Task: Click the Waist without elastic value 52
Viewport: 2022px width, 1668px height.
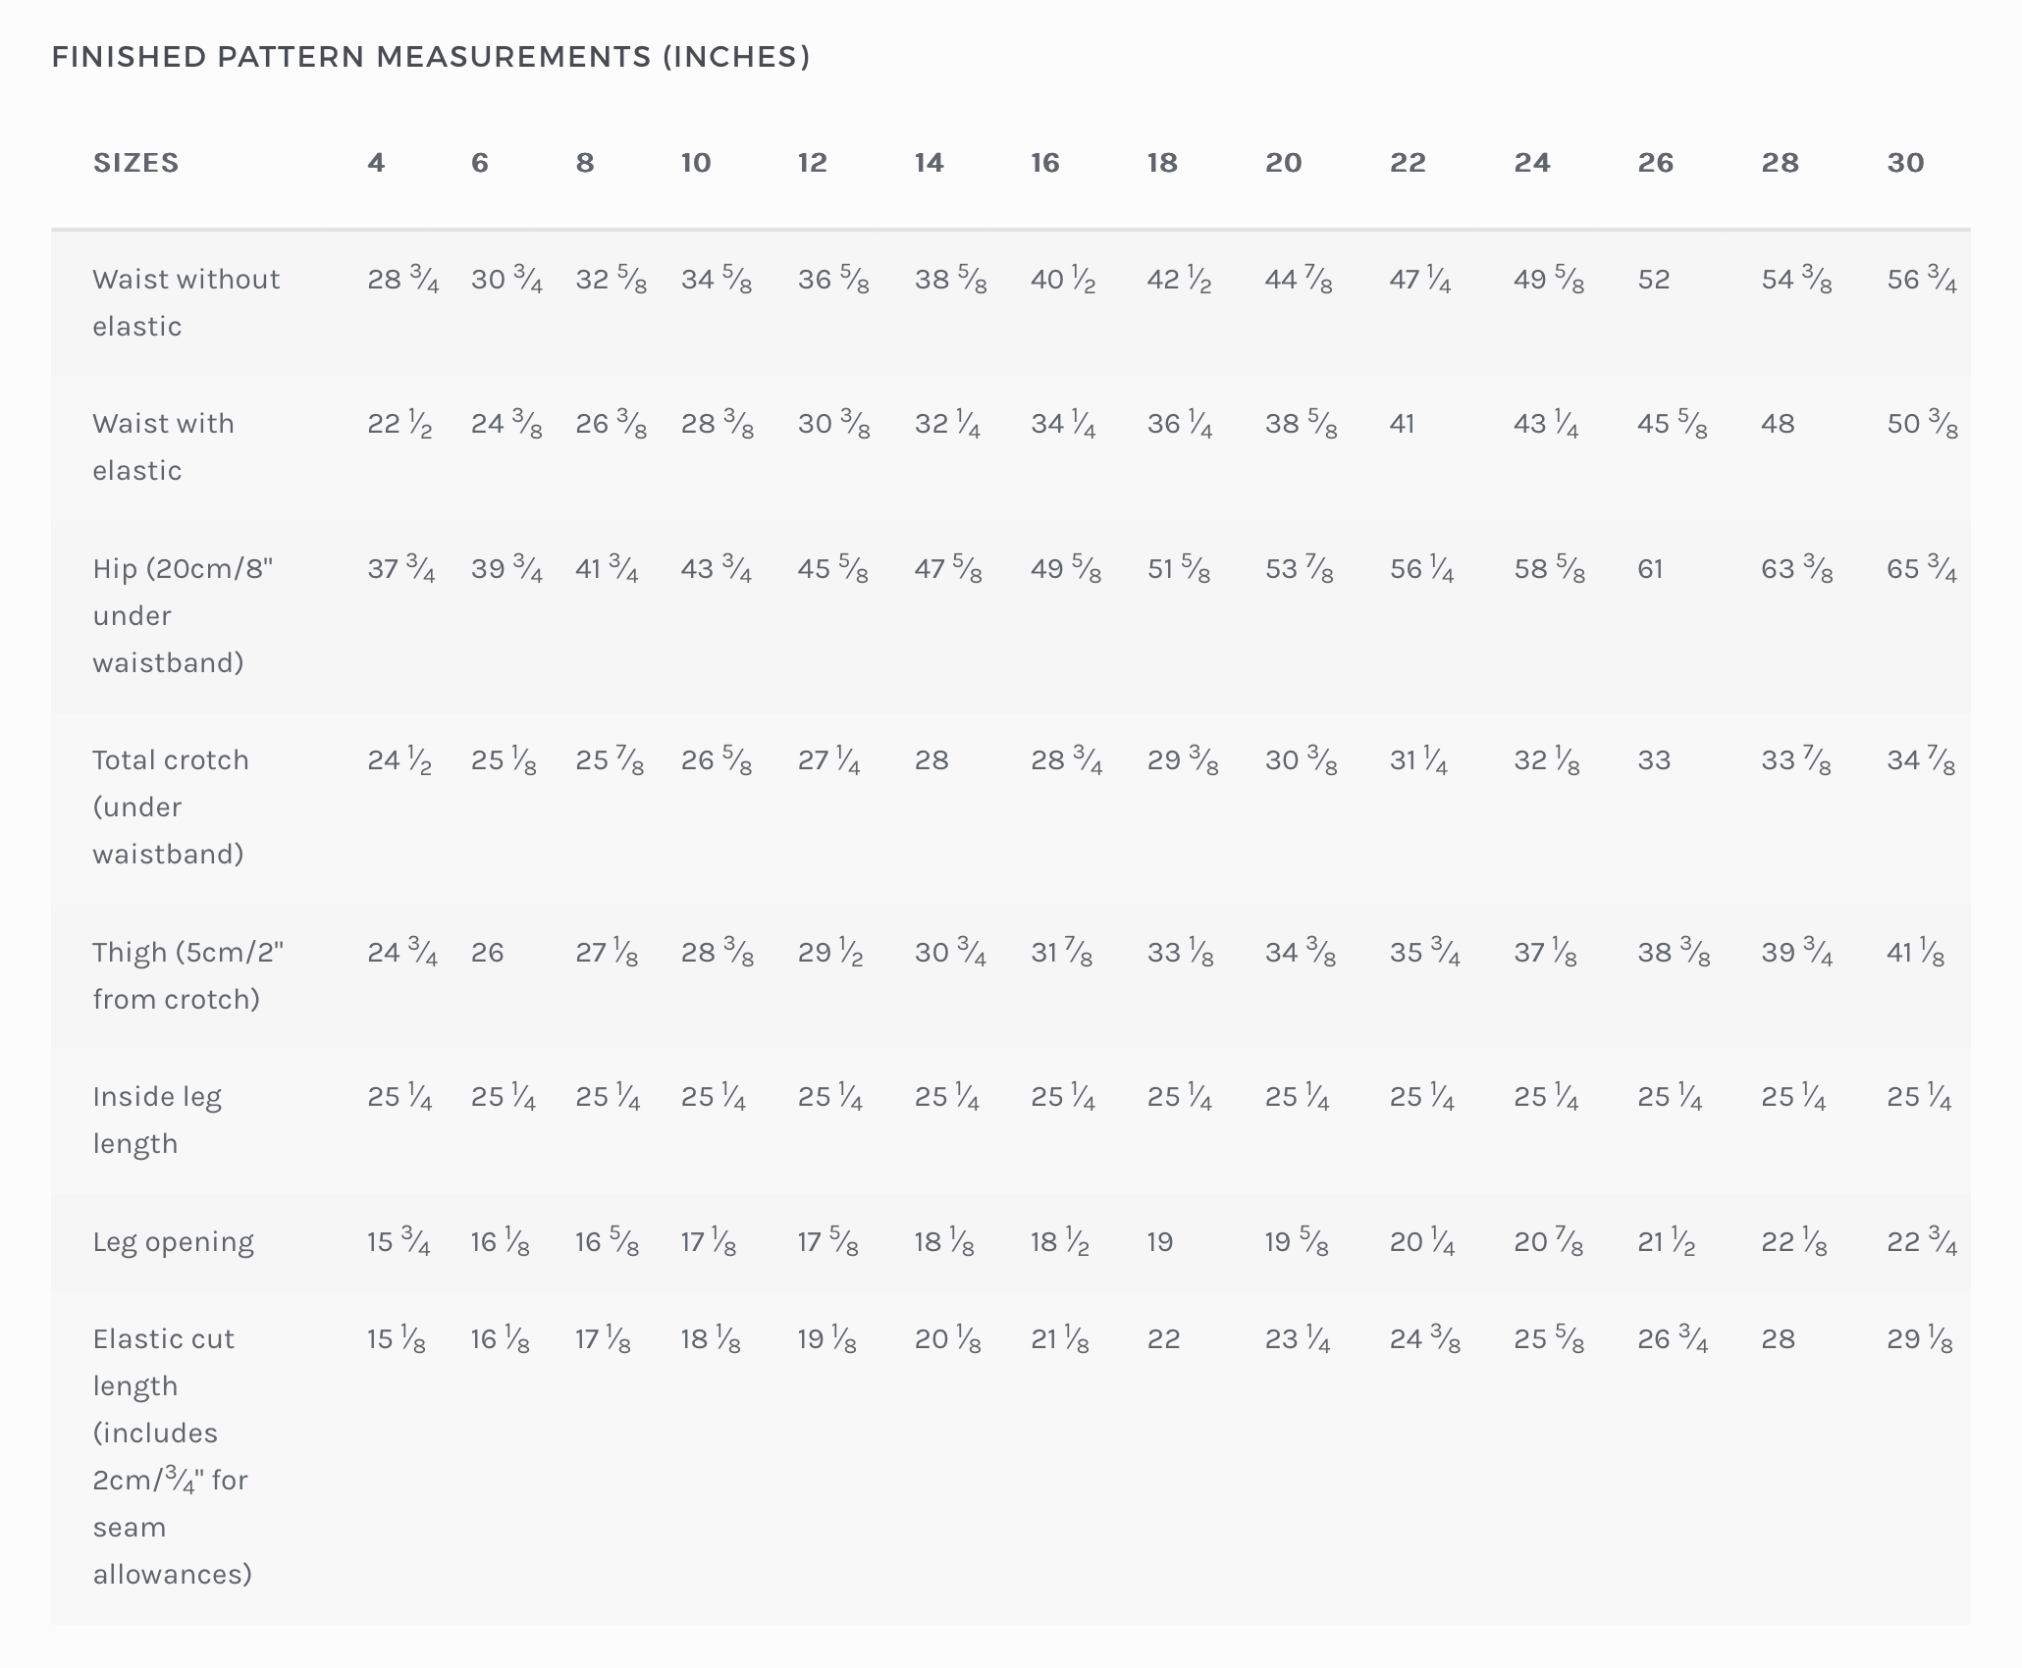Action: click(1654, 280)
